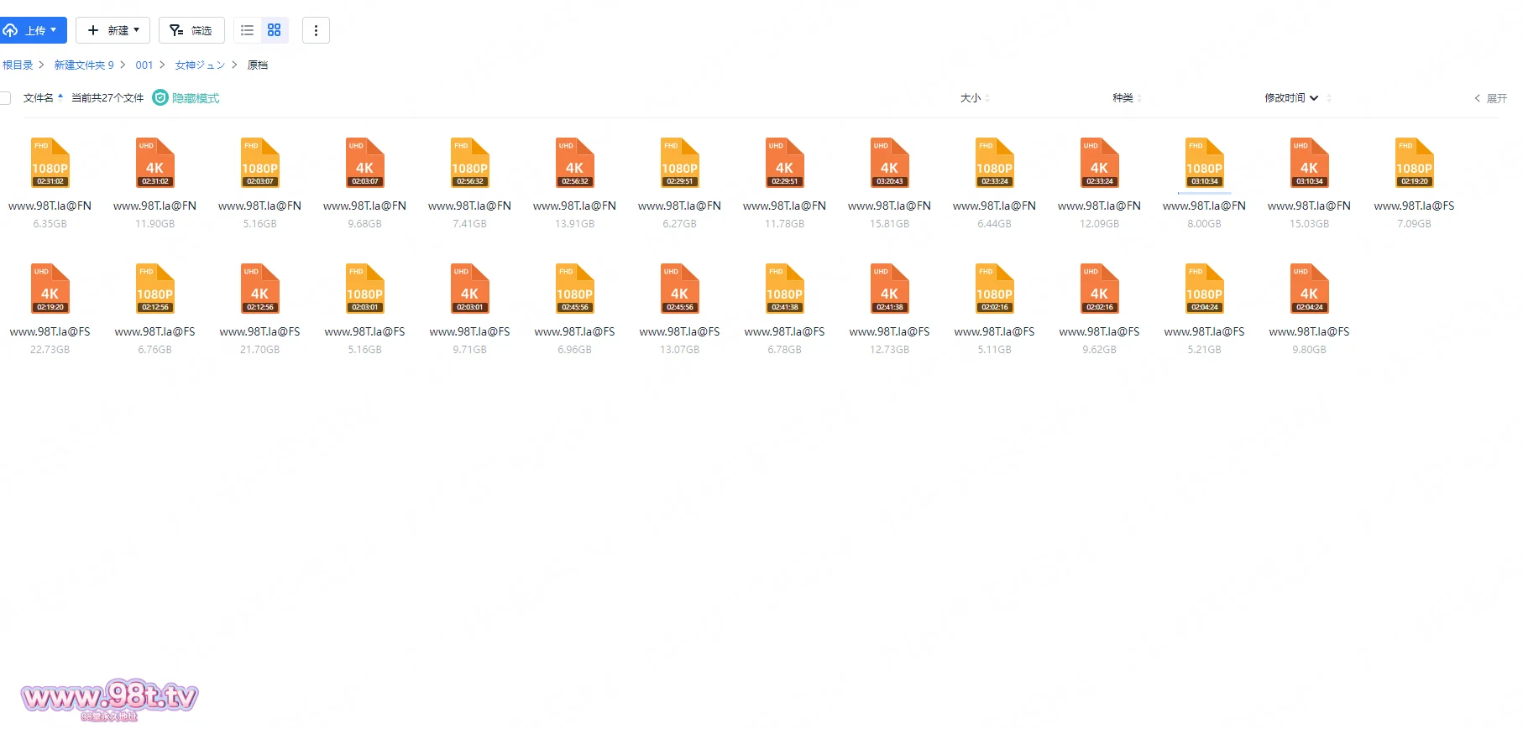Viewport: 1523px width, 729px height.
Task: Switch to list view layout
Action: pos(247,30)
